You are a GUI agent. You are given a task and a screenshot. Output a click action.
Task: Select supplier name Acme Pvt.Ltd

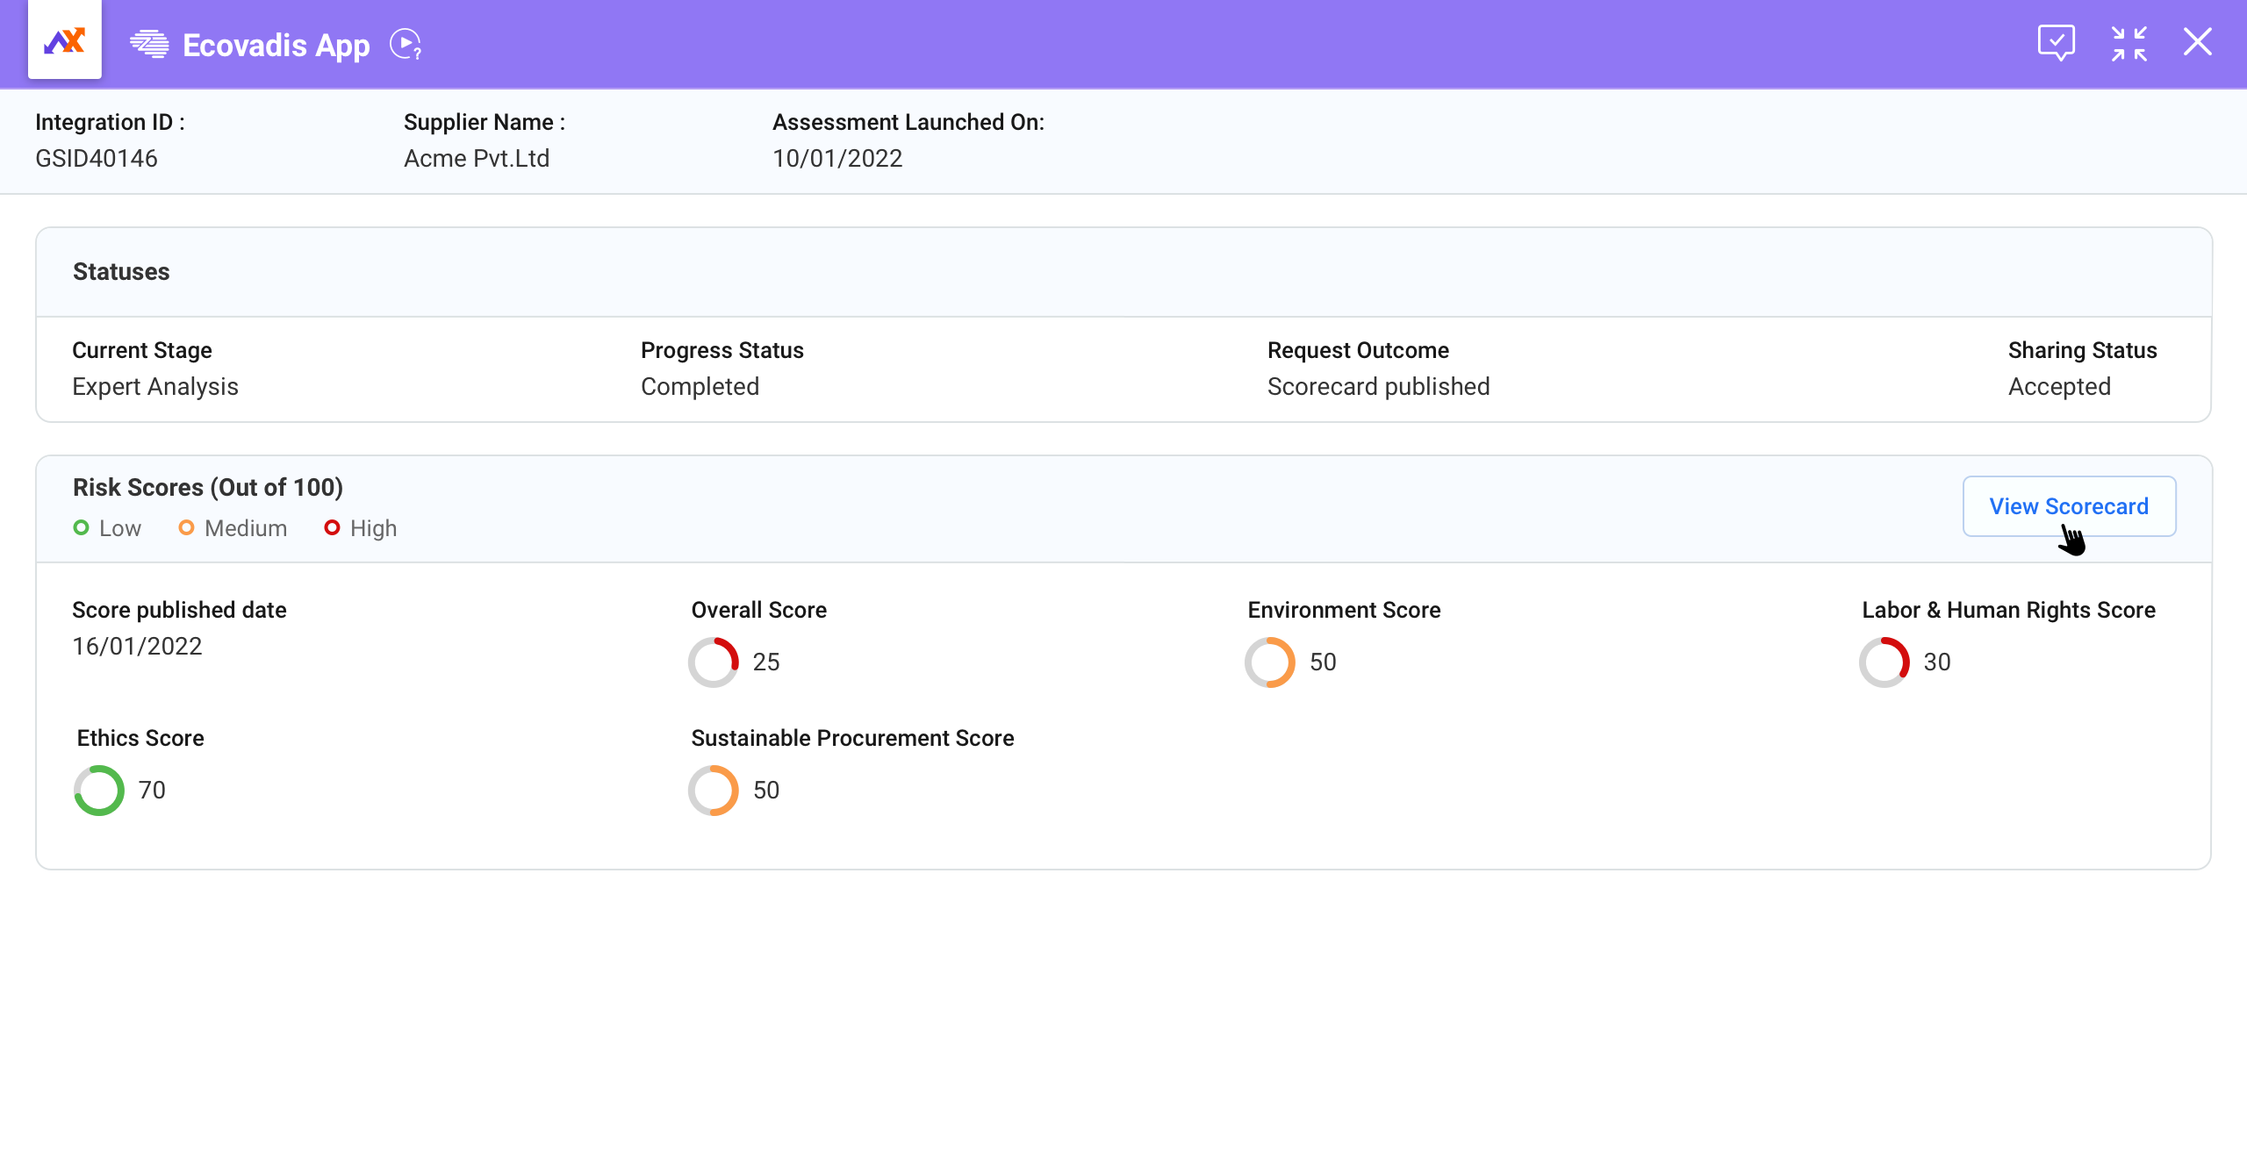point(477,158)
